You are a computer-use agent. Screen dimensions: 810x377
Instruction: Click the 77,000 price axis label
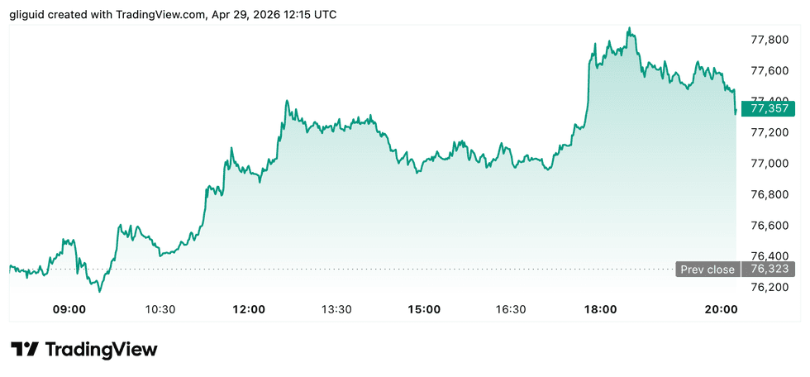[x=768, y=164]
